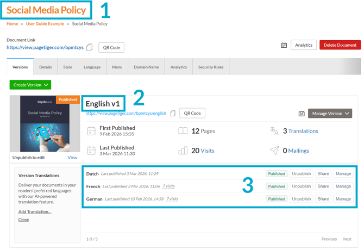Click the Published status on the Dutch row
Screen dimensions: 364x250
[277, 173]
